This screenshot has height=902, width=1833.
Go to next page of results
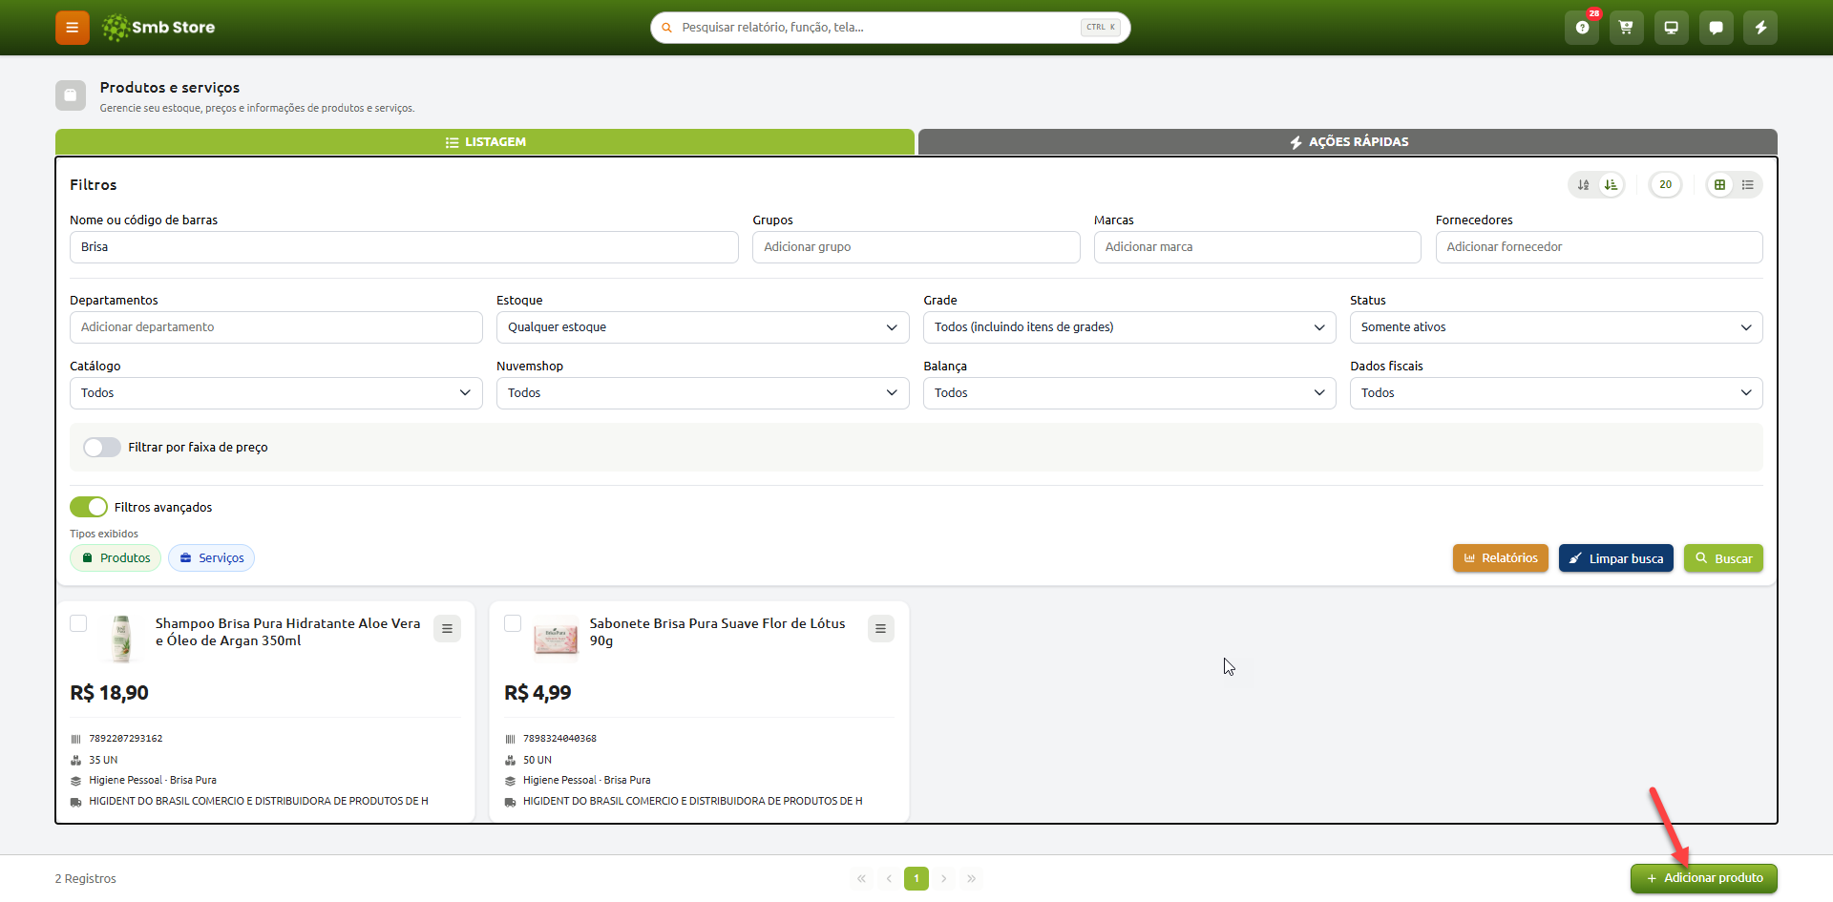coord(944,879)
